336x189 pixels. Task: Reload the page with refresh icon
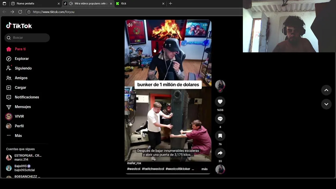20,12
